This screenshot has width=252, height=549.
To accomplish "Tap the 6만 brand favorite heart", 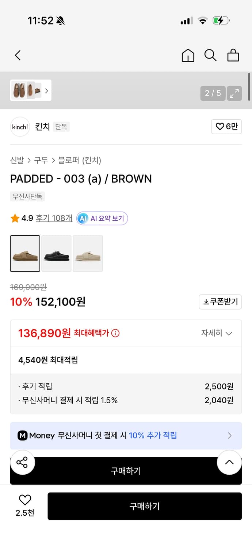I will (226, 127).
